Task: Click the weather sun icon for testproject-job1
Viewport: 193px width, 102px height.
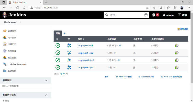Action: tap(69, 45)
